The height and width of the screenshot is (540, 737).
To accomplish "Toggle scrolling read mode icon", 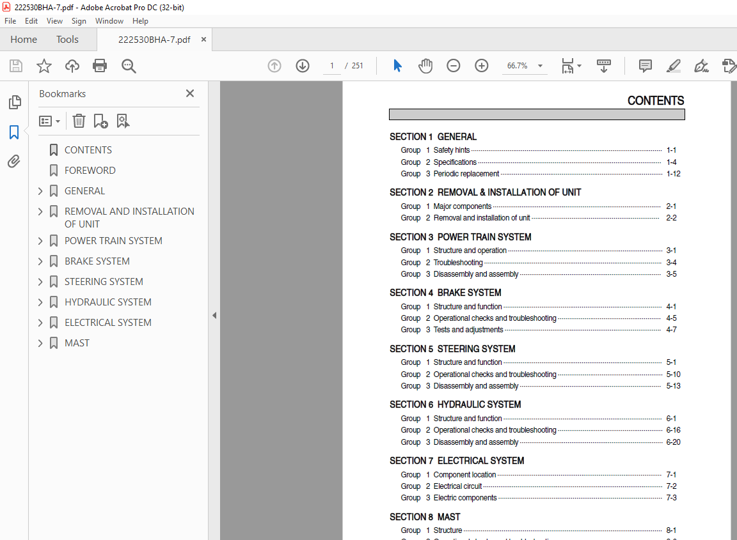I will [603, 66].
